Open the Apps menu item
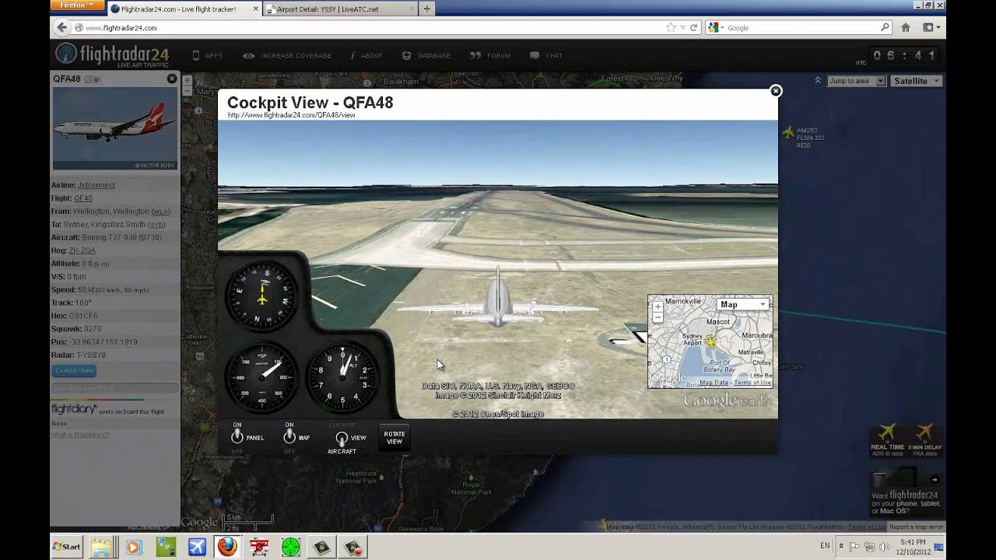This screenshot has width=996, height=560. click(x=207, y=56)
